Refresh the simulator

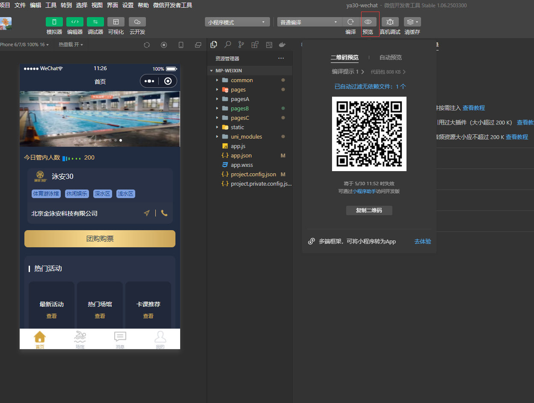[x=147, y=45]
